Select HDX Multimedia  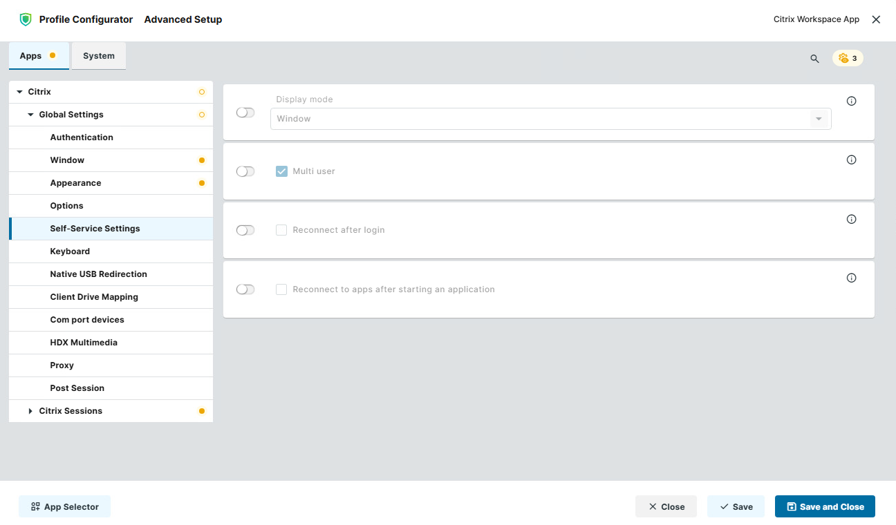click(x=111, y=343)
